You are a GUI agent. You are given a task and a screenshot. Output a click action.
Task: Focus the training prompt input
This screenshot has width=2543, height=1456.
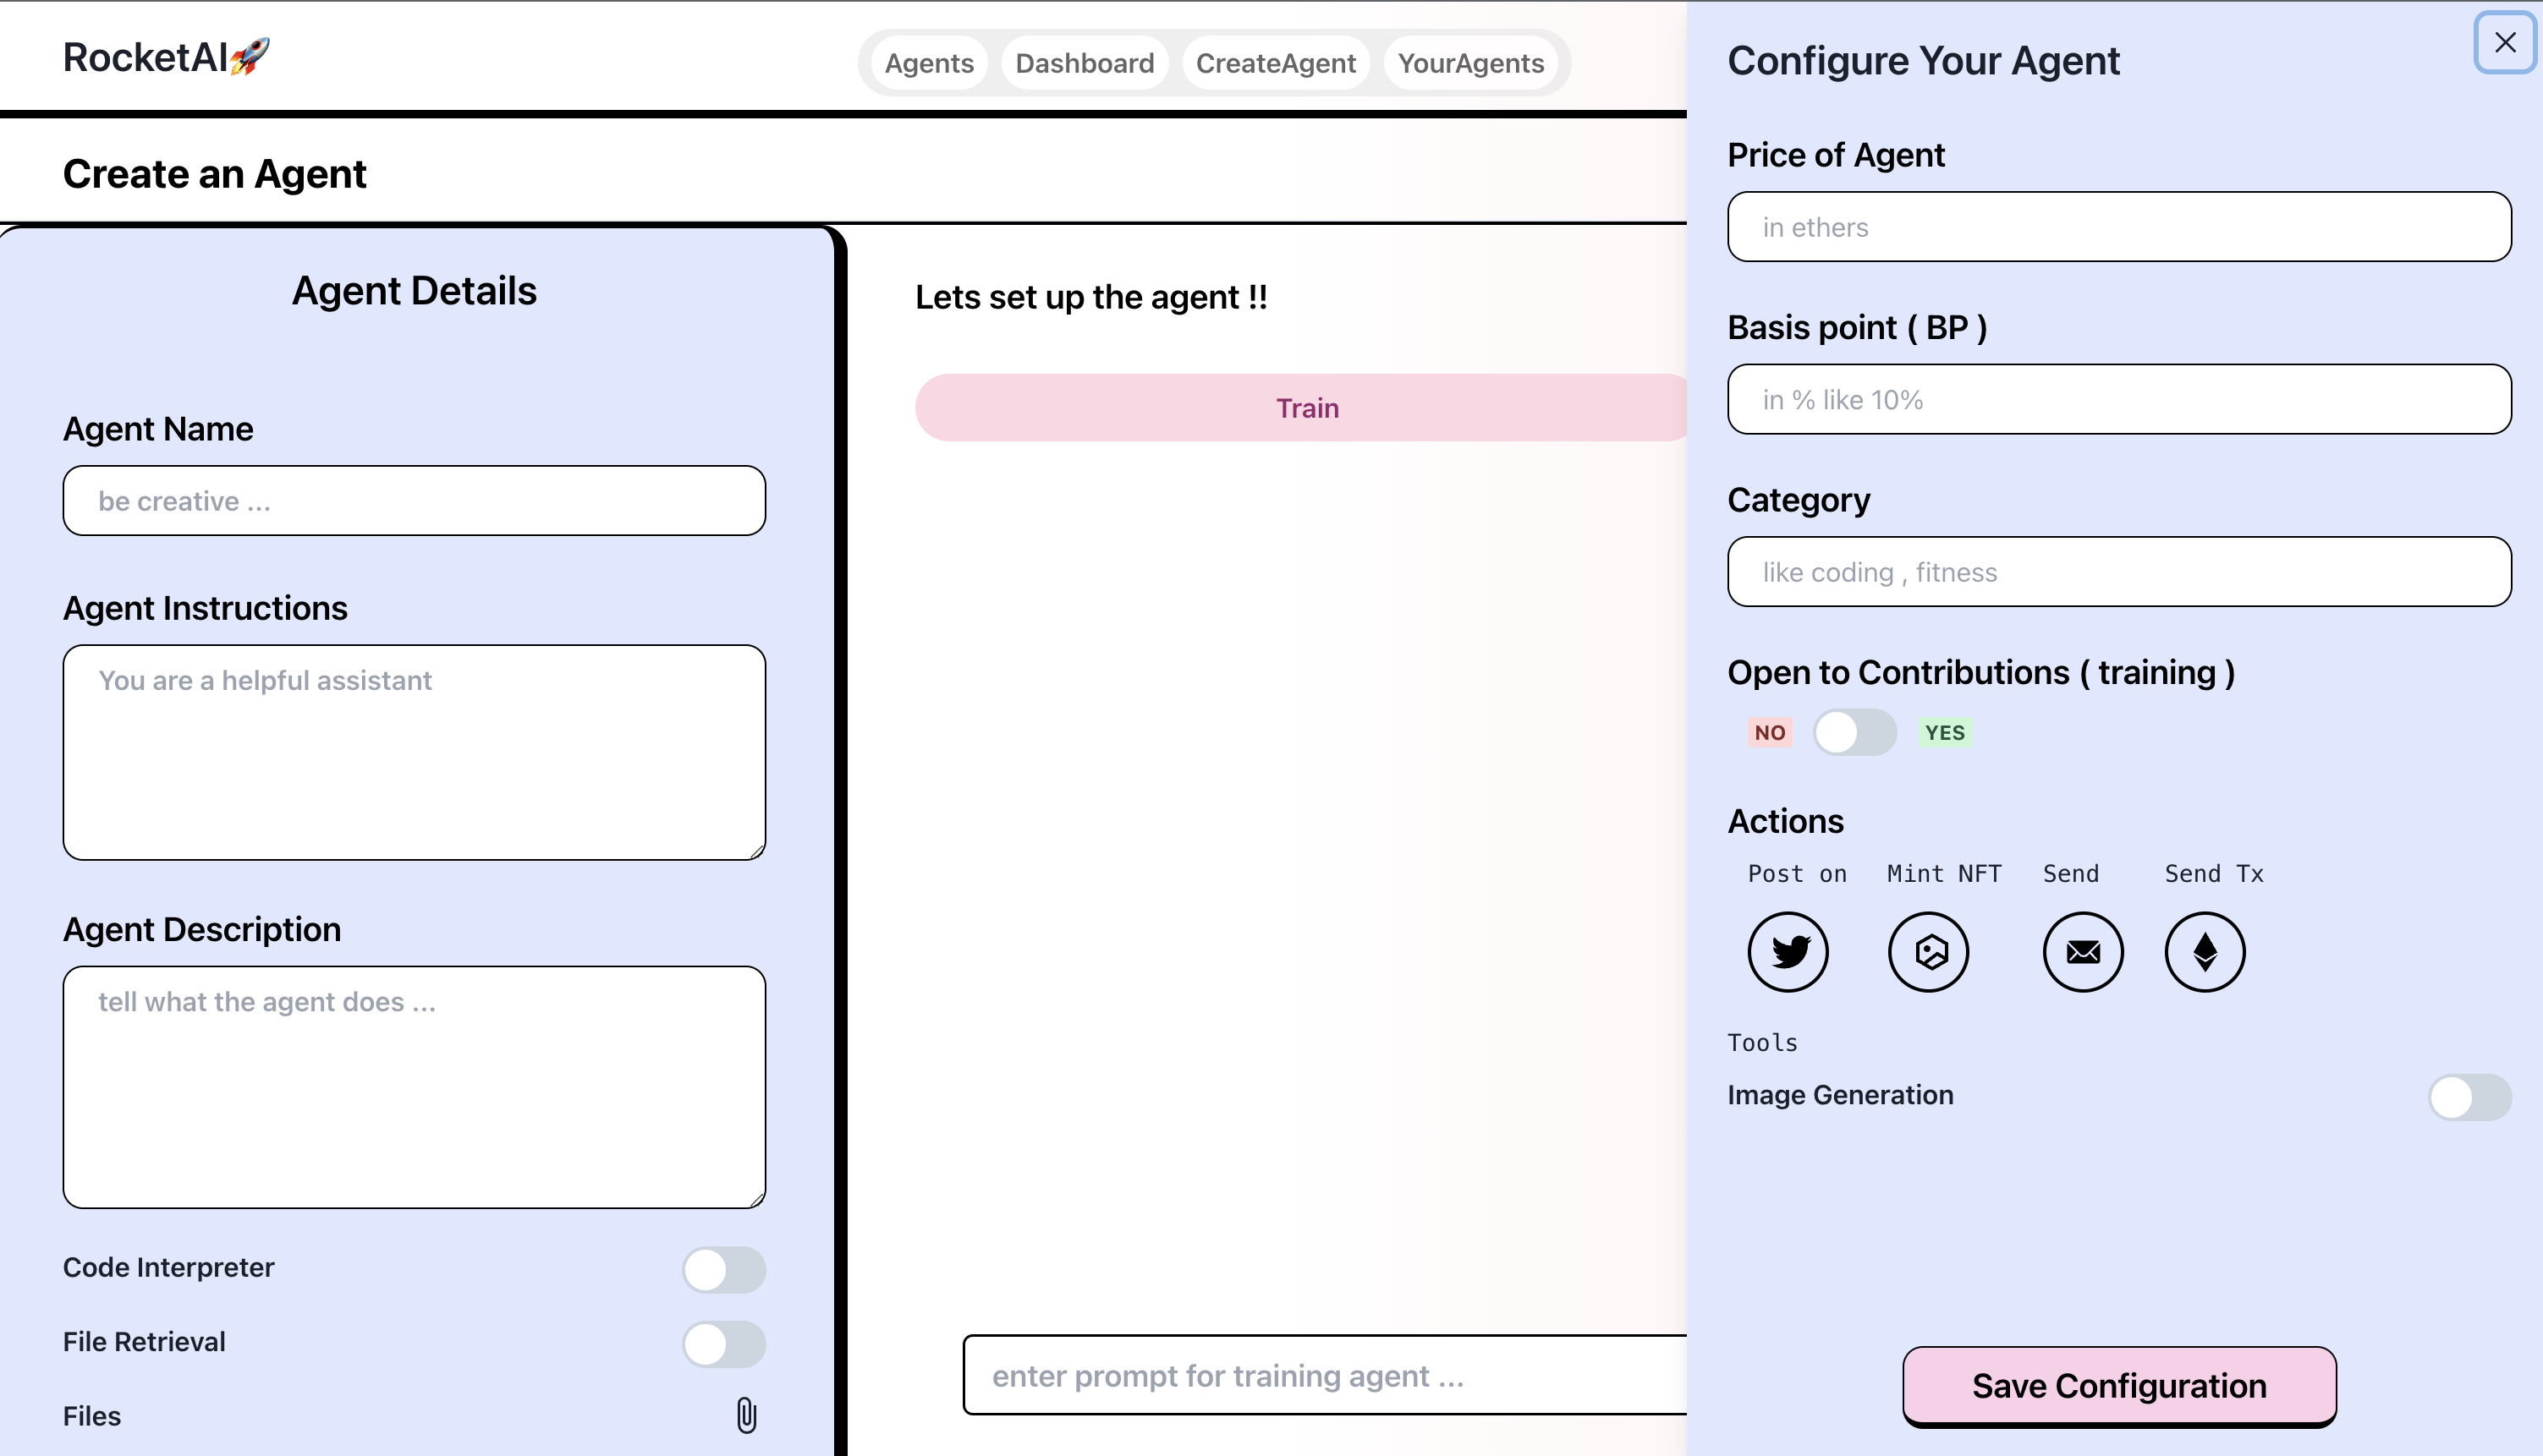1323,1375
